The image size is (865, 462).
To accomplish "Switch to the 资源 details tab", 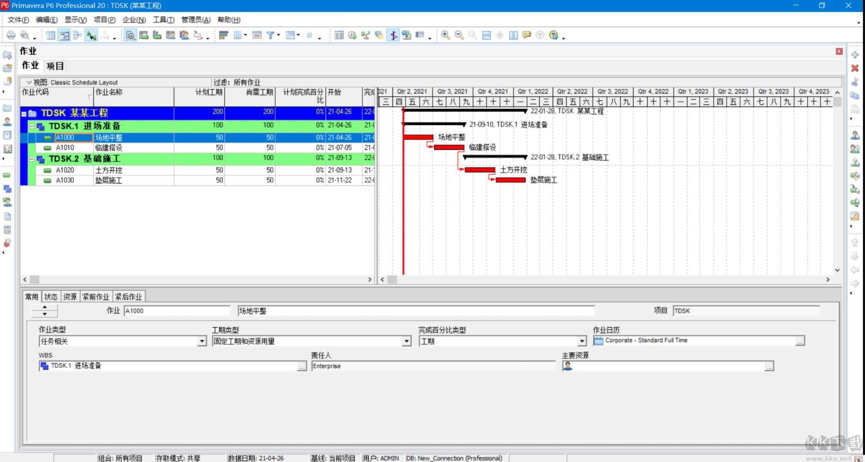I will [x=70, y=297].
